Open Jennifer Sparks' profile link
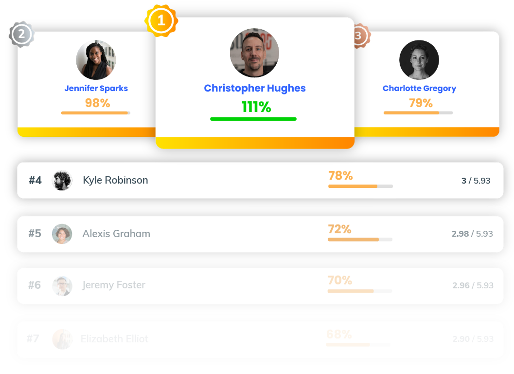Screen dimensions: 514x374 click(96, 88)
